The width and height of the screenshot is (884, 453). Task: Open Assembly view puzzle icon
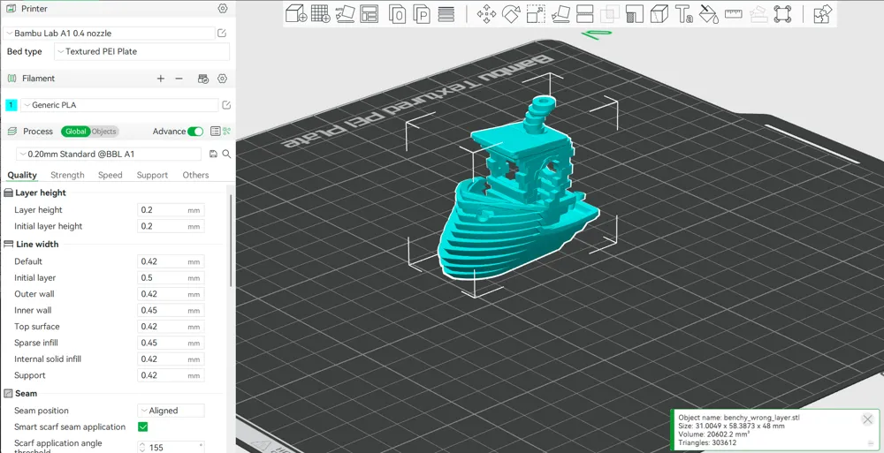pos(822,14)
